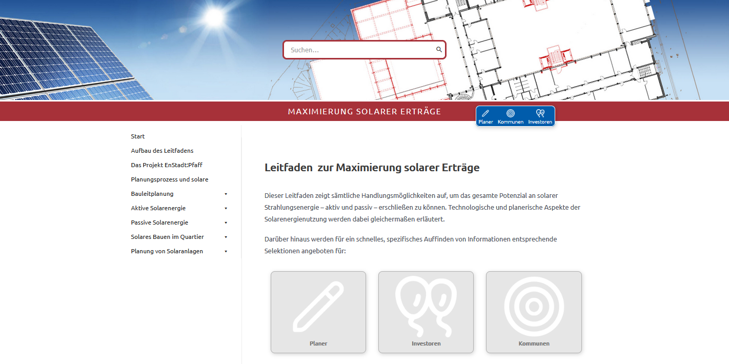The image size is (729, 364).
Task: Expand the Bauleitplanung submenu arrow
Action: pos(226,194)
